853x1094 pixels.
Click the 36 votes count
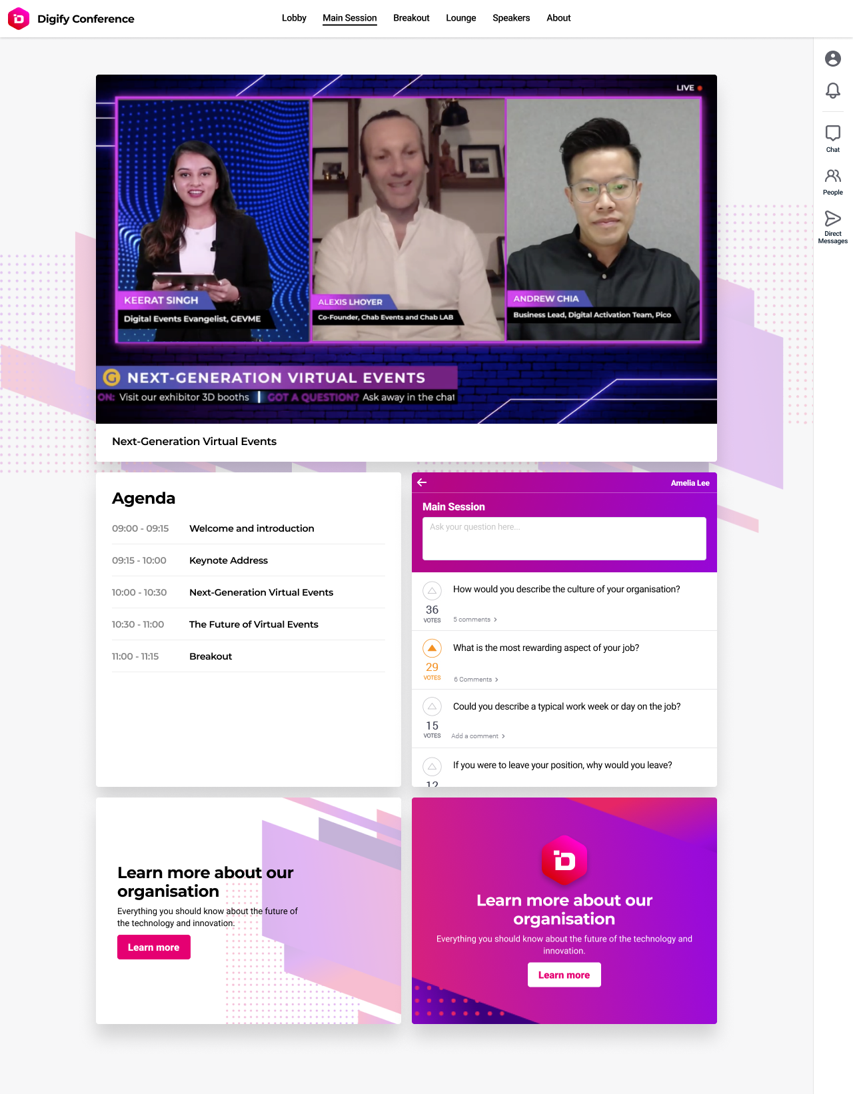pos(432,610)
